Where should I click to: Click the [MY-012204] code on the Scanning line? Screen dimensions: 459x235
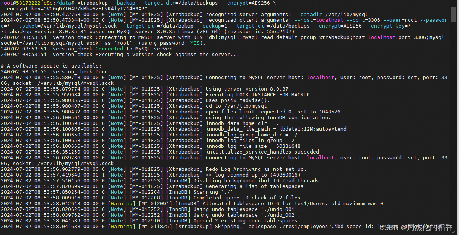147,192
